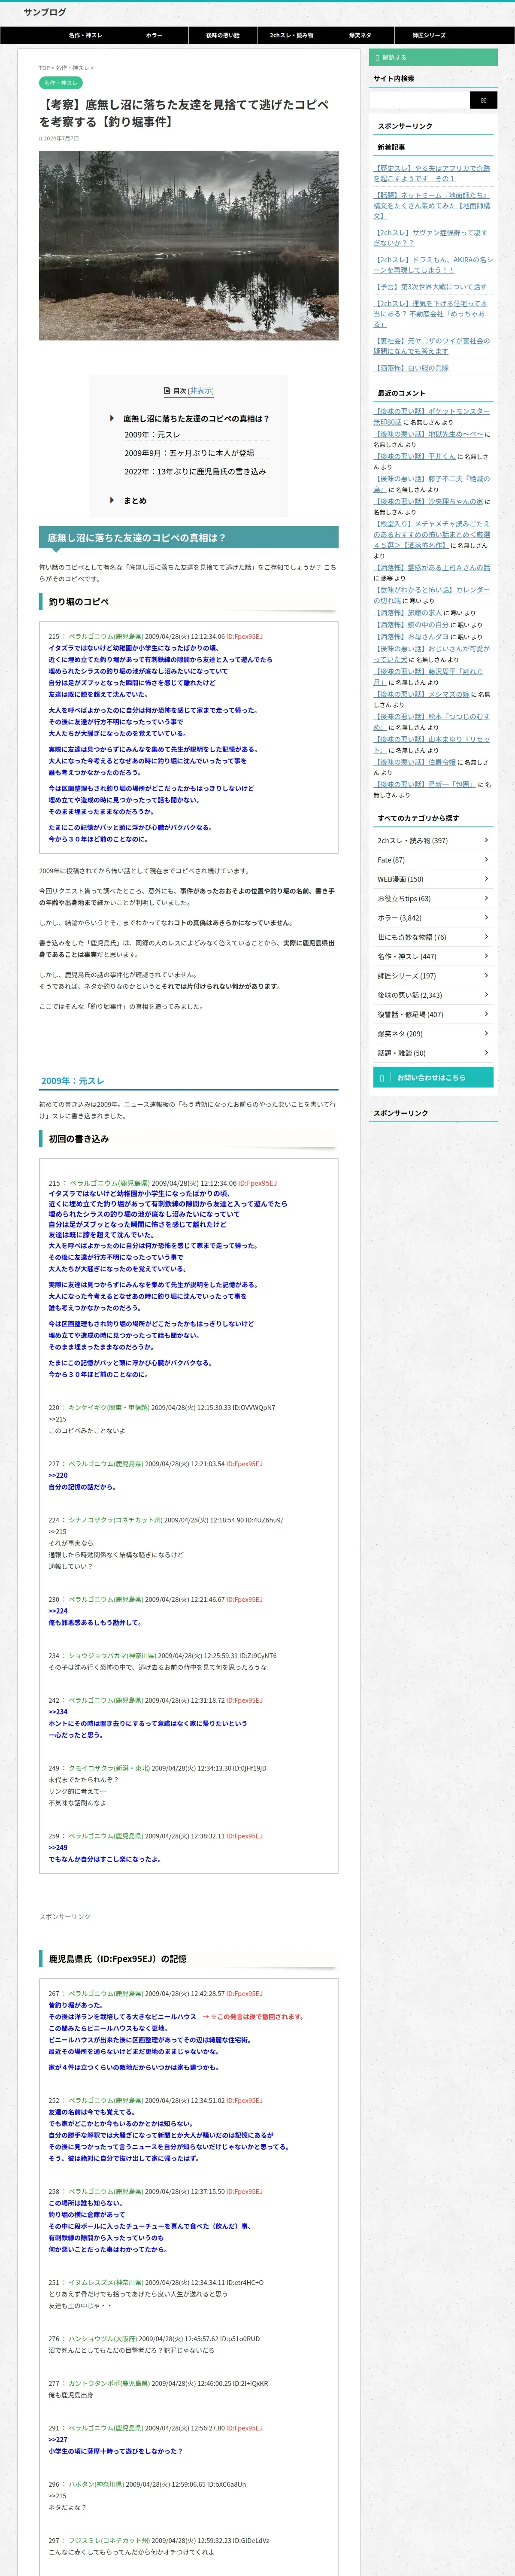The width and height of the screenshot is (515, 2576).
Task: Click the >>234 reply anchor in post 242
Action: (x=58, y=1712)
